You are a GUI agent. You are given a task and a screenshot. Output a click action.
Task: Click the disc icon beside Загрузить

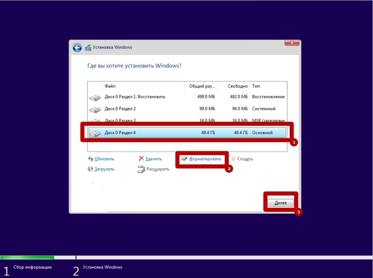click(x=90, y=169)
